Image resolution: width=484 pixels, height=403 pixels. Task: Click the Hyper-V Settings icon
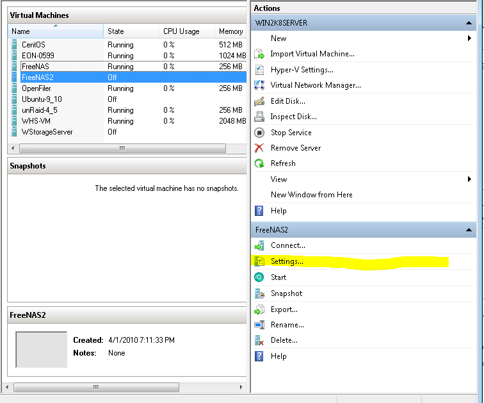point(259,70)
